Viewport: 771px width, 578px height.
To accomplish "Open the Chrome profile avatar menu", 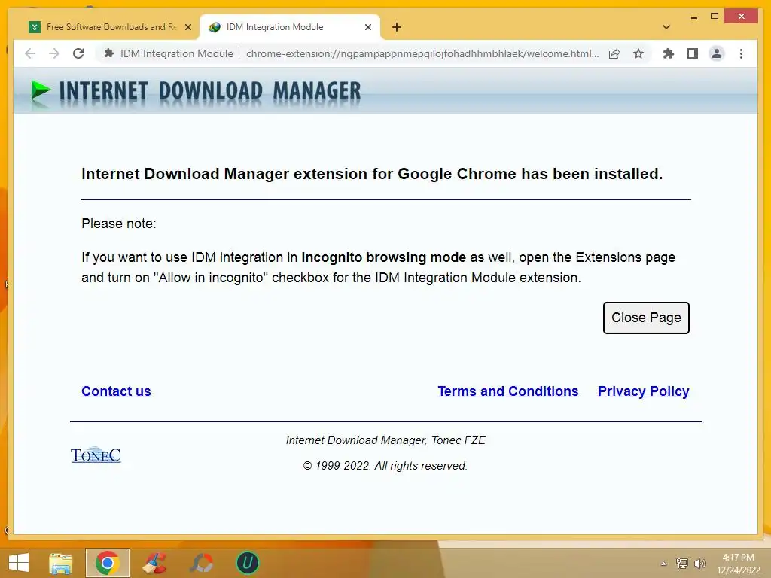I will [717, 53].
